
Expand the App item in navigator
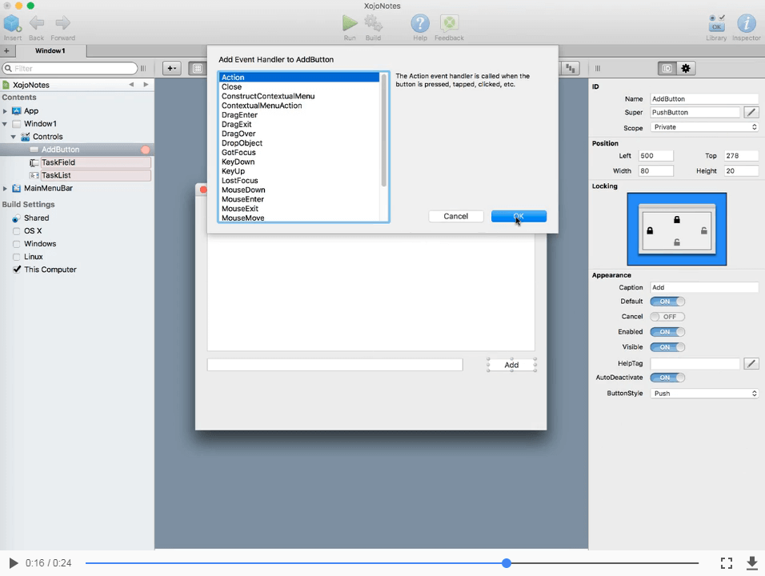tap(5, 111)
